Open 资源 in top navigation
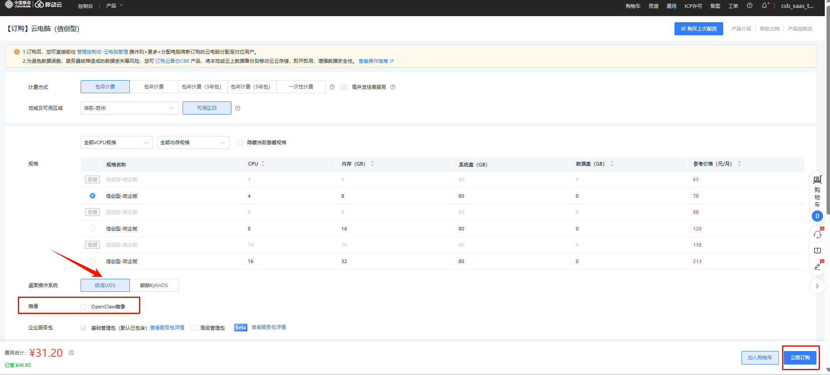Image resolution: width=830 pixels, height=375 pixels. pyautogui.click(x=653, y=6)
